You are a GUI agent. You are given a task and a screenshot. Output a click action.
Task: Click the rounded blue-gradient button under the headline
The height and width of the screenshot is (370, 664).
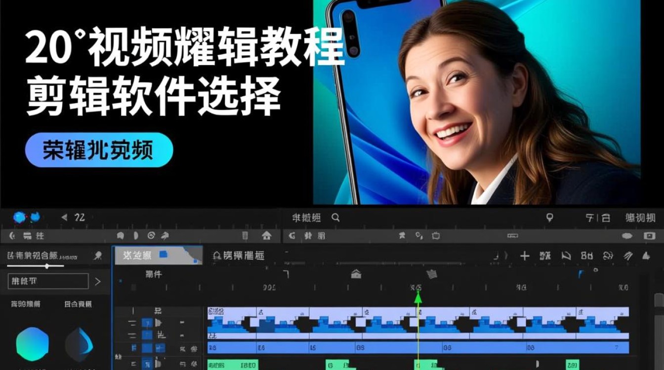pyautogui.click(x=99, y=150)
